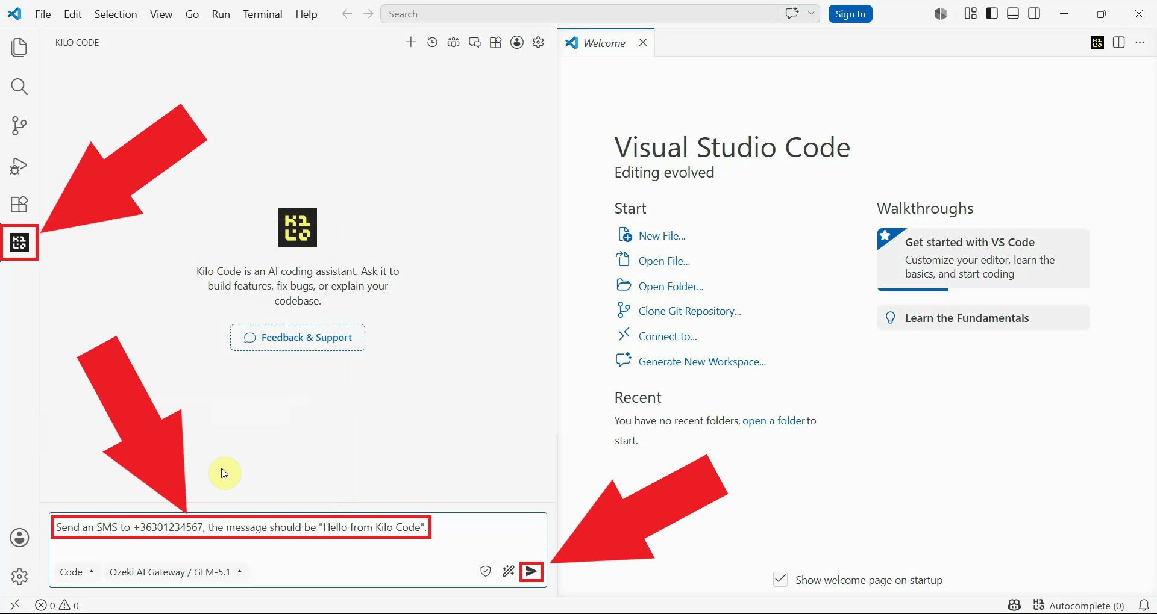The height and width of the screenshot is (614, 1157).
Task: Click the Open File... link
Action: point(664,261)
